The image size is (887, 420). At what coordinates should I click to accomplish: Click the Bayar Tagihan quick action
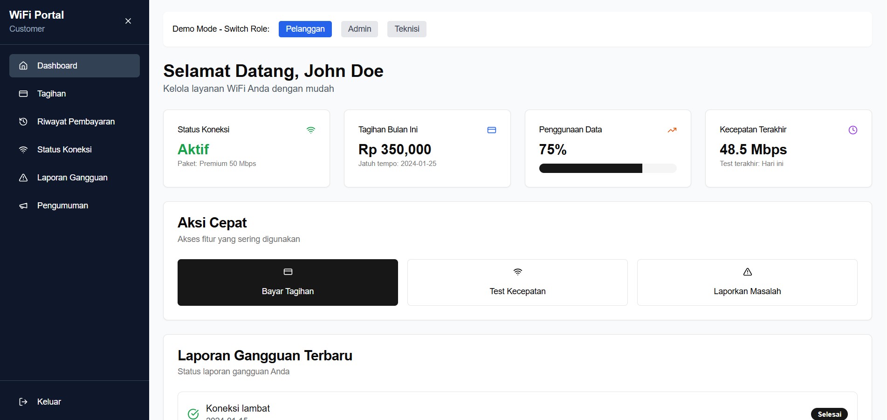pyautogui.click(x=288, y=282)
